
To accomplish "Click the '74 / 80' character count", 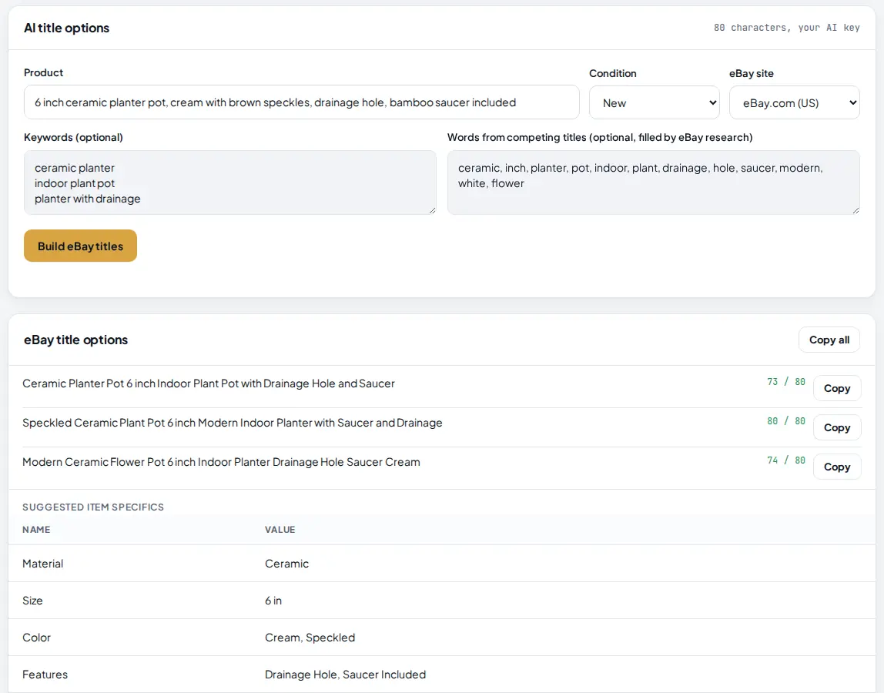I will click(786, 460).
